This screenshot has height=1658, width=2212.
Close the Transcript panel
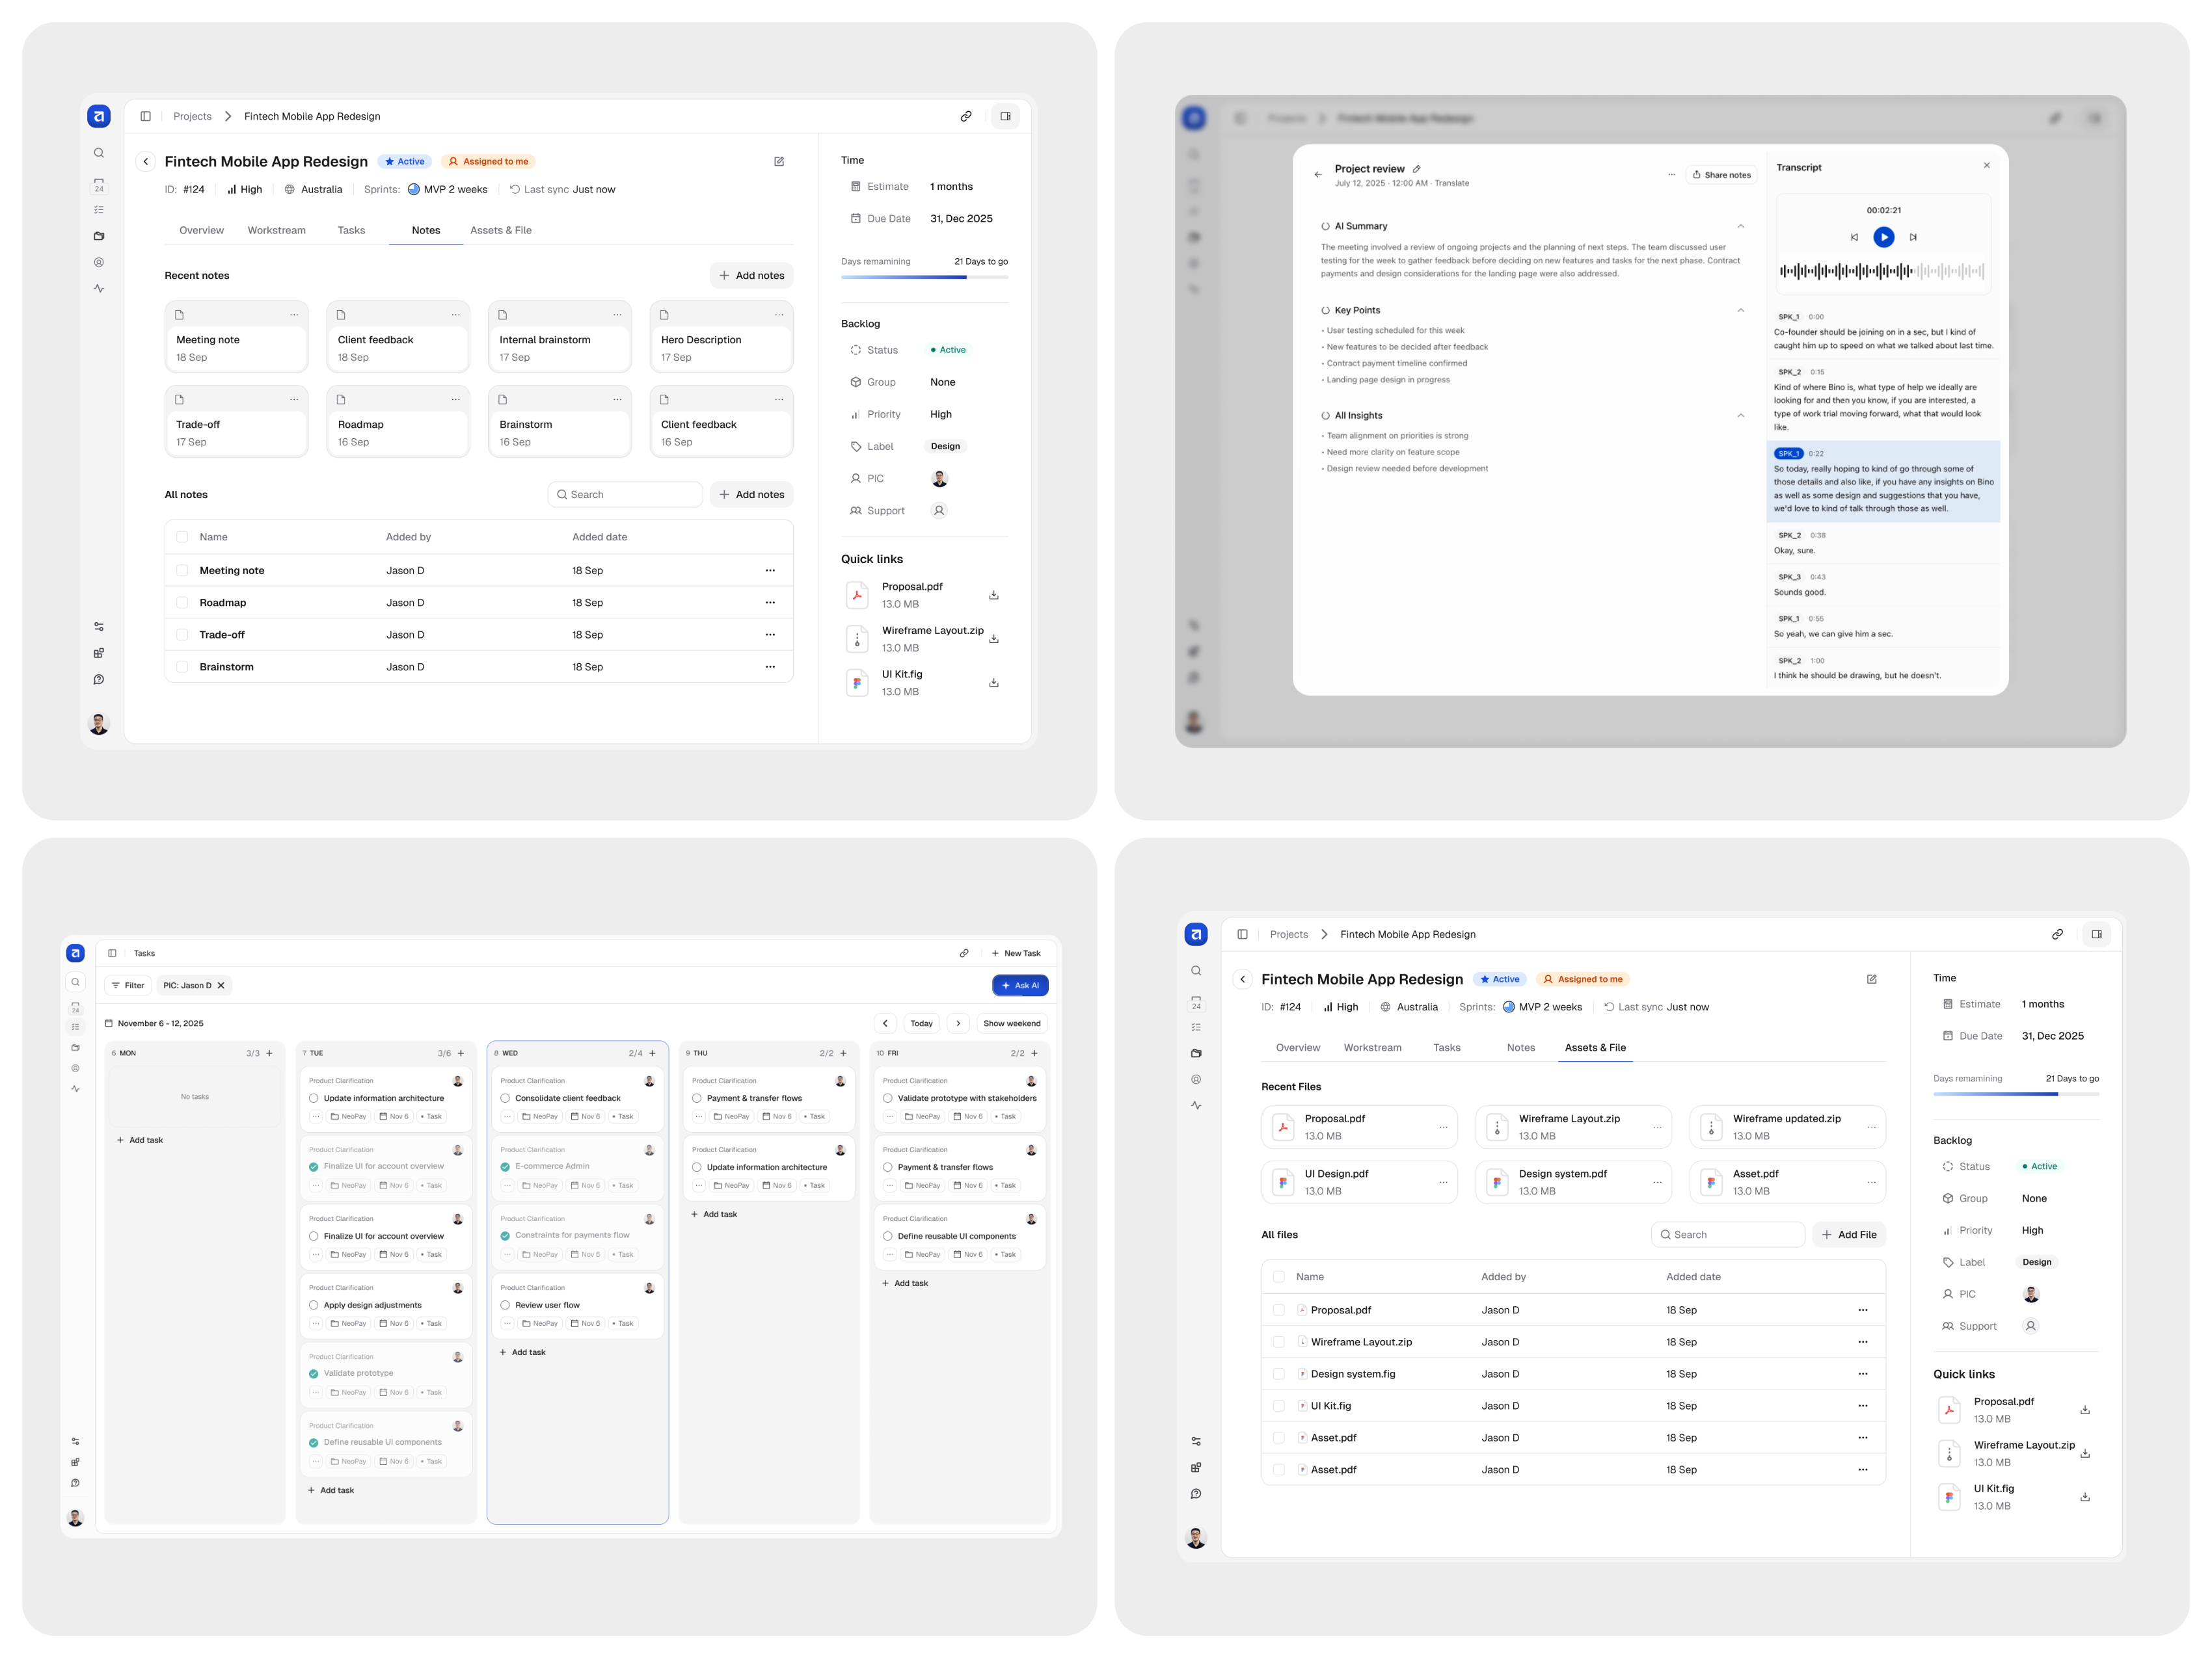click(x=1986, y=166)
